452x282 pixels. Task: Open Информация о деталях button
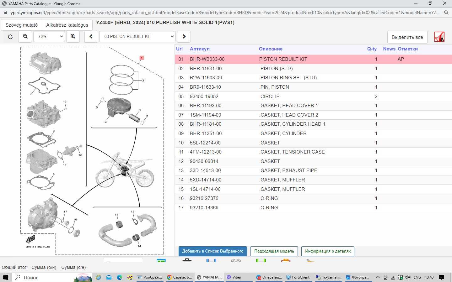tap(328, 251)
